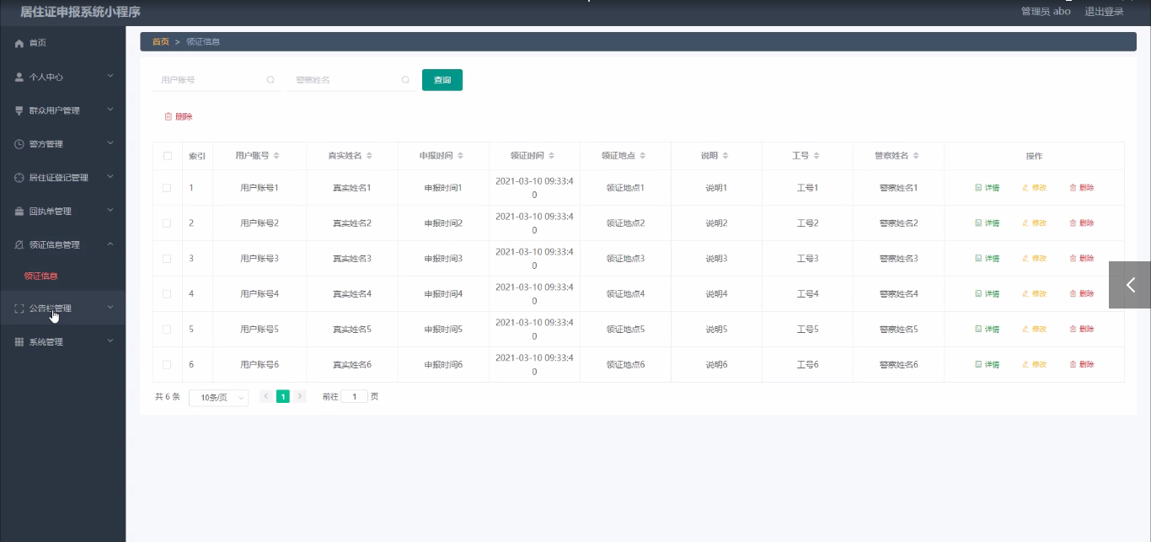Click search icon in 用户账号 field

(x=270, y=80)
